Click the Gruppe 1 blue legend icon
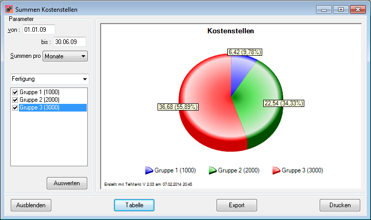371x220 pixels. 149,170
